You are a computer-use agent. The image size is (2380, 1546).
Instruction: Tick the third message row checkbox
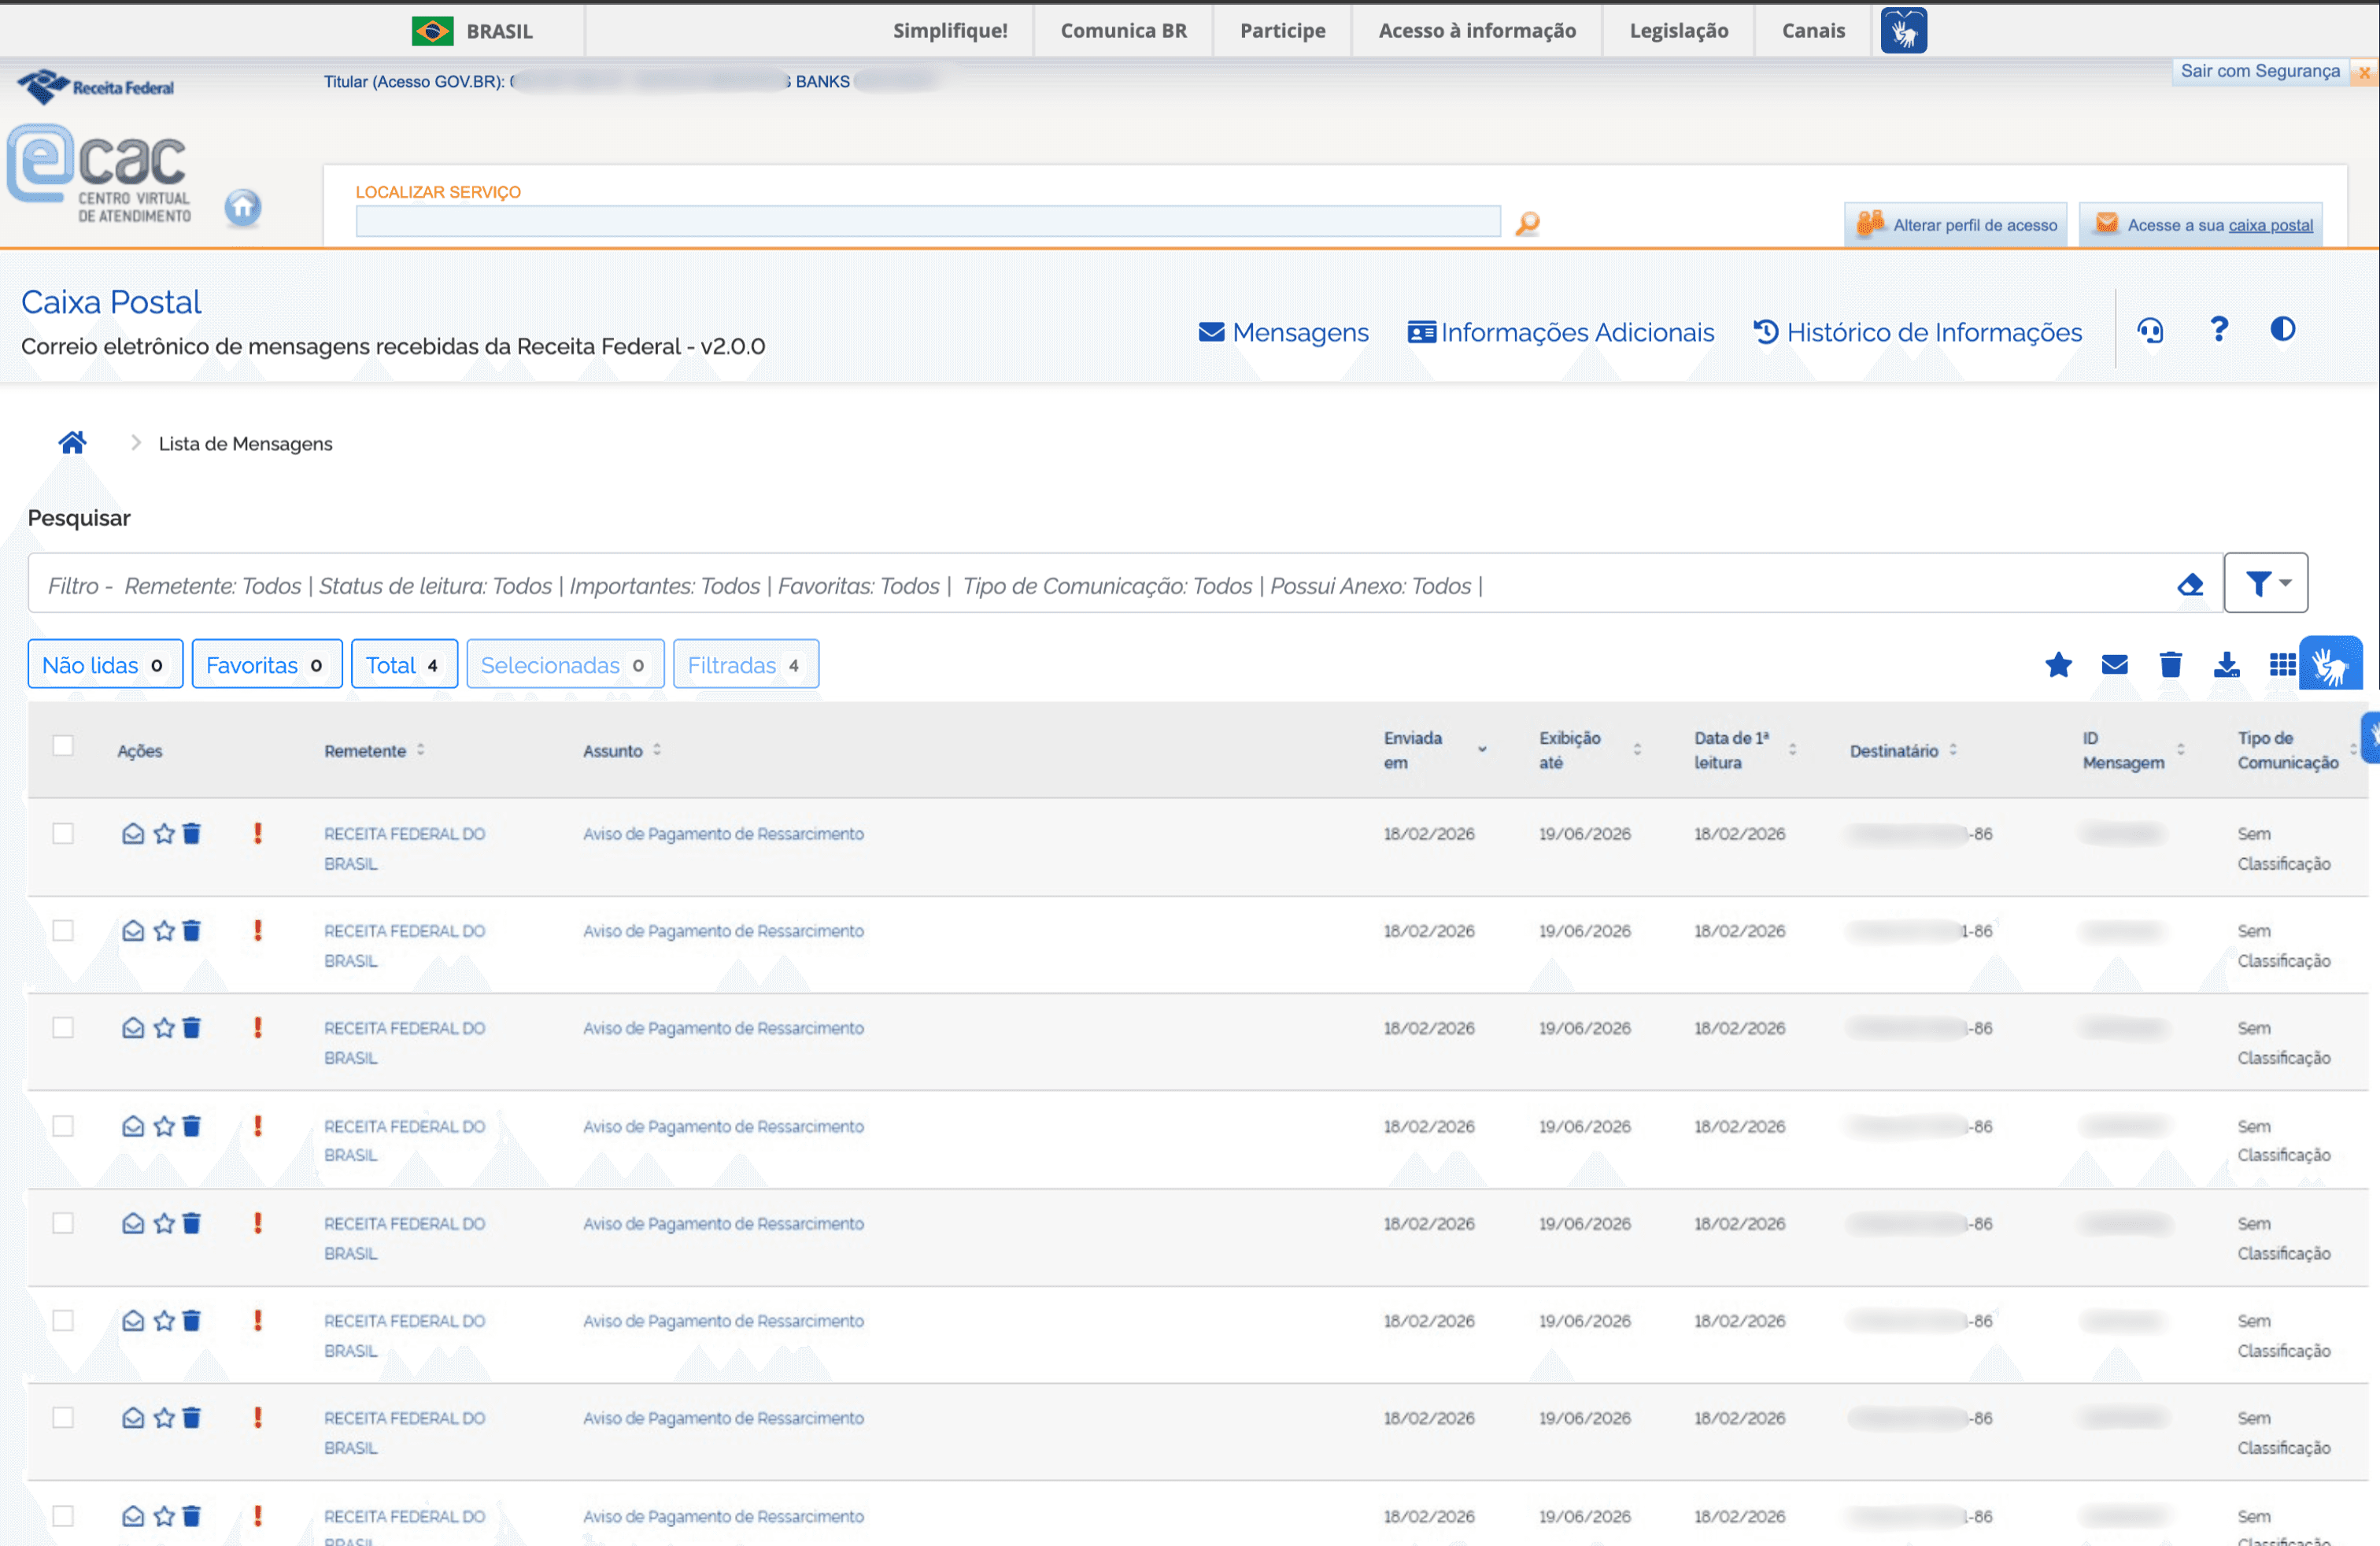pos(63,1028)
